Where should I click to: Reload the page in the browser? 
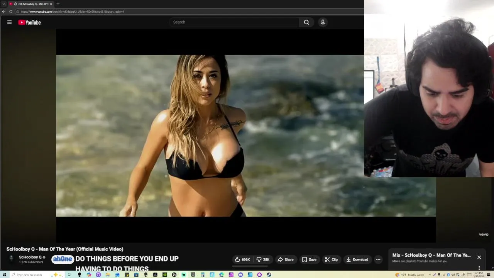pos(11,12)
